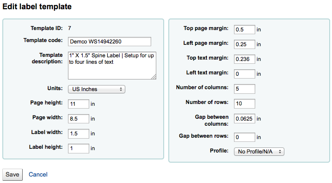The width and height of the screenshot is (332, 183).
Task: Click the Left text margin field
Action: pyautogui.click(x=245, y=74)
